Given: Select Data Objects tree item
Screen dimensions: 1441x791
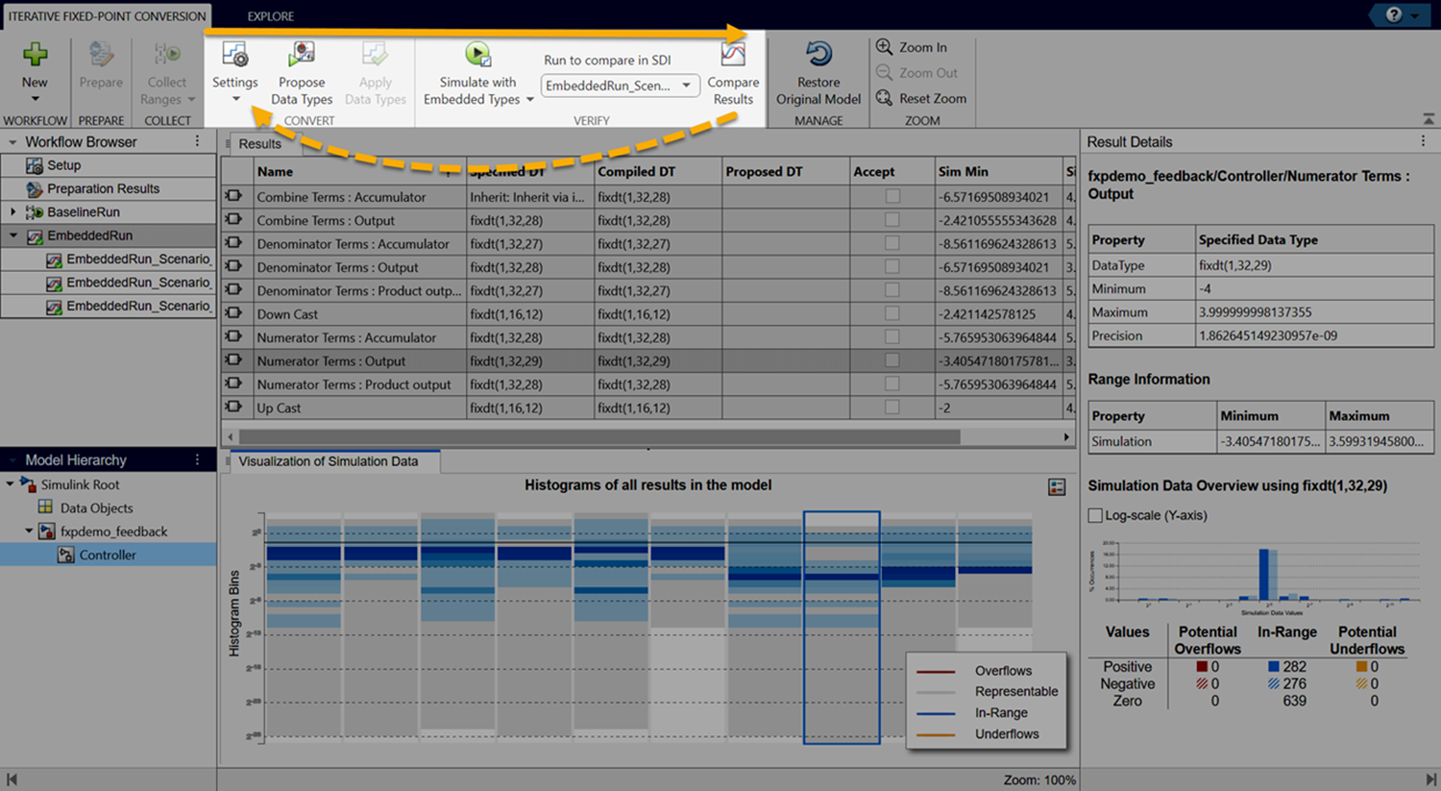Looking at the screenshot, I should pos(96,507).
